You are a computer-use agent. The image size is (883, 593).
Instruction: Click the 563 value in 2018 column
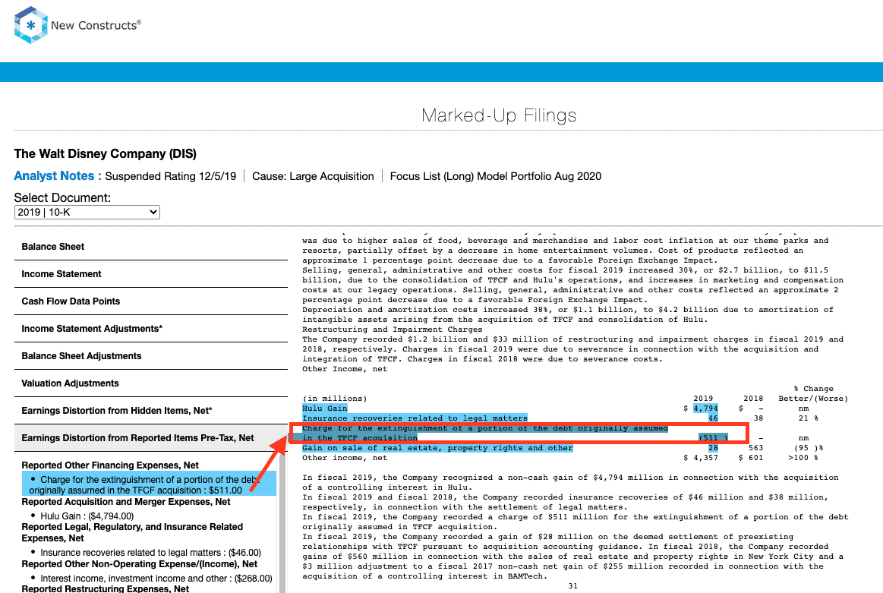[x=755, y=448]
